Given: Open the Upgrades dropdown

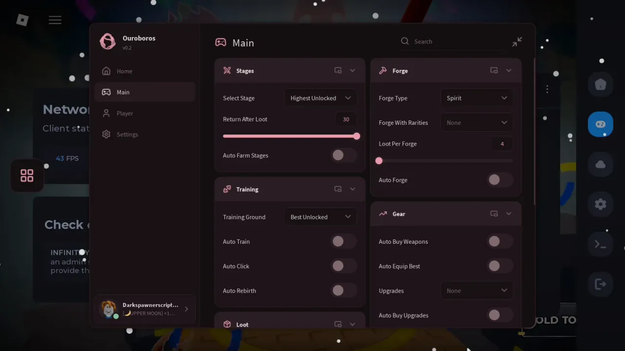Looking at the screenshot, I should [477, 291].
